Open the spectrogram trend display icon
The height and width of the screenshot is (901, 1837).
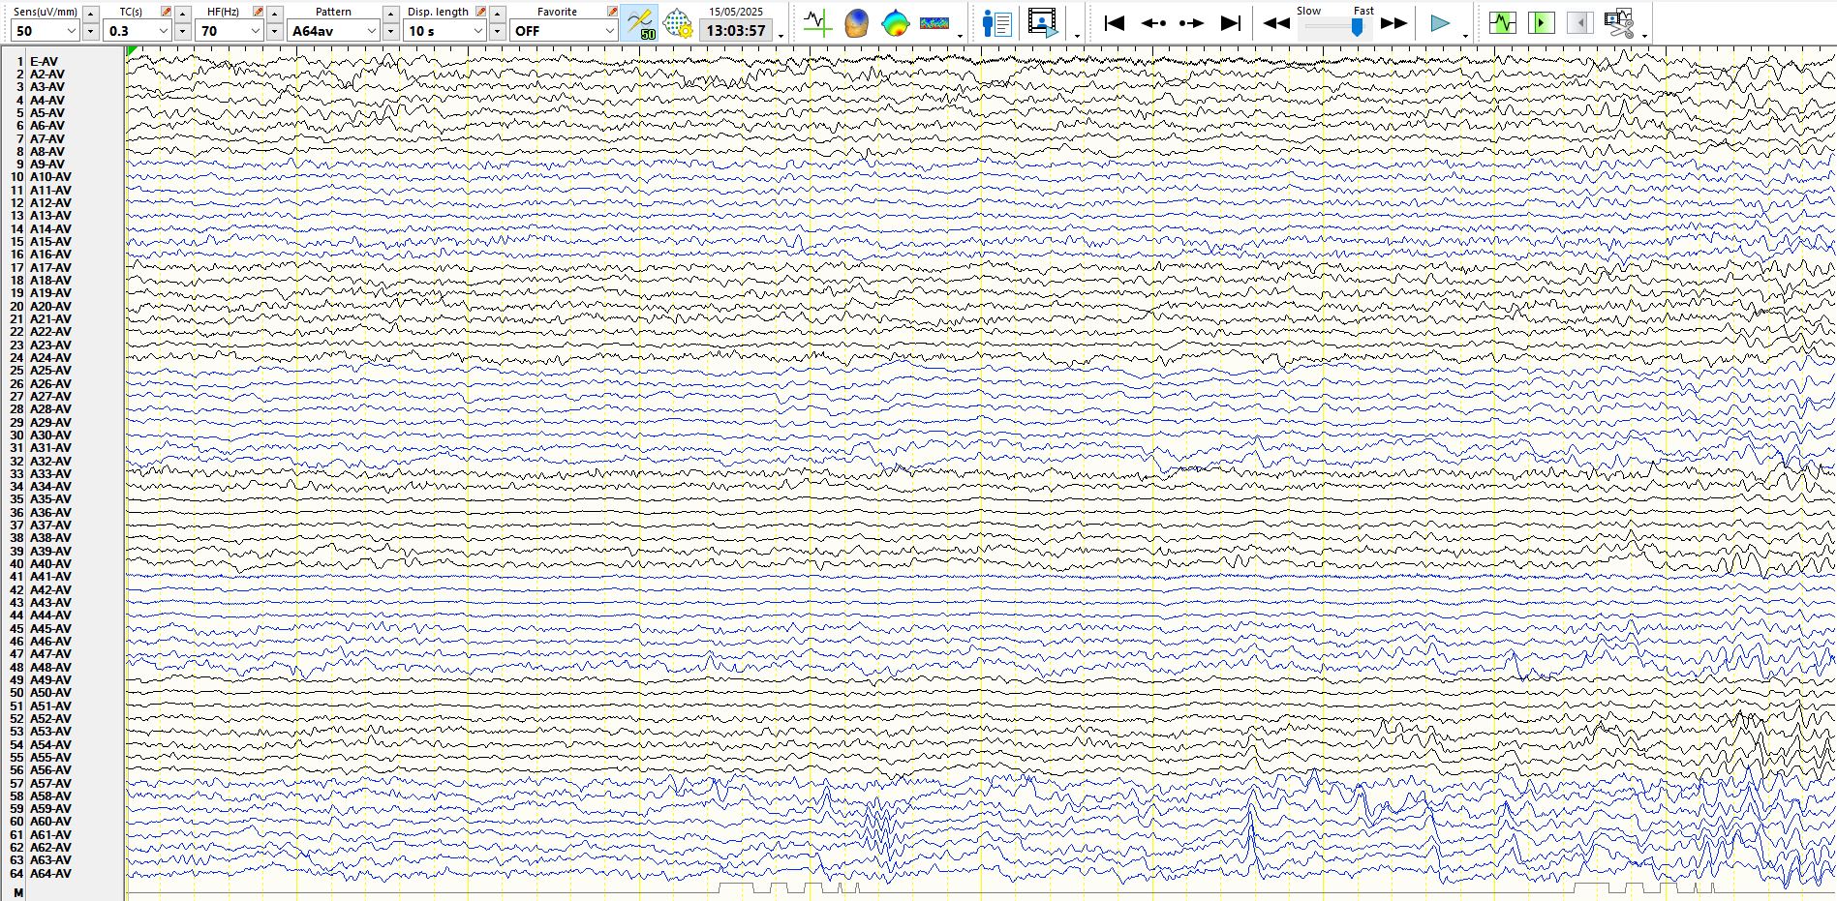click(934, 22)
